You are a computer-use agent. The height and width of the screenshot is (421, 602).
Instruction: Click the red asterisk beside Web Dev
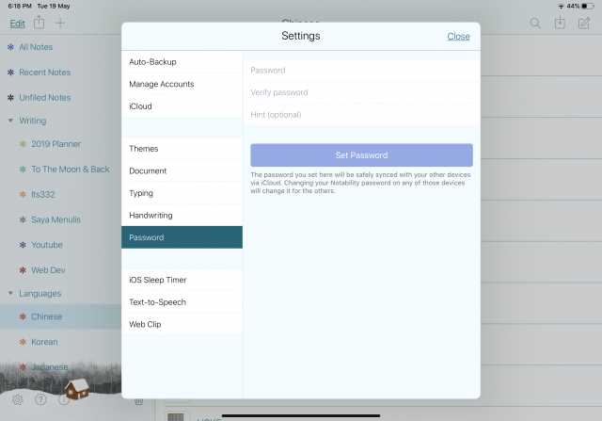coord(23,270)
